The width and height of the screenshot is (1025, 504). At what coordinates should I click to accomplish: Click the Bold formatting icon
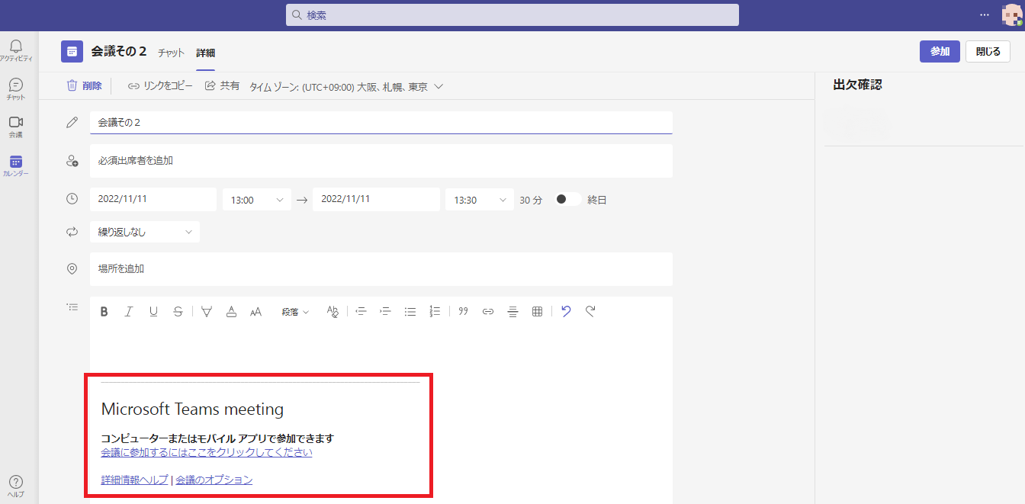click(104, 311)
